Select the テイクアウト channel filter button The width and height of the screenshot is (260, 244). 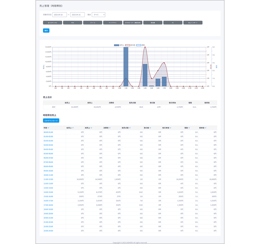coord(113,22)
